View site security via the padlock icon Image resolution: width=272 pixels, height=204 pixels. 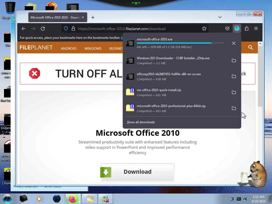(x=73, y=28)
